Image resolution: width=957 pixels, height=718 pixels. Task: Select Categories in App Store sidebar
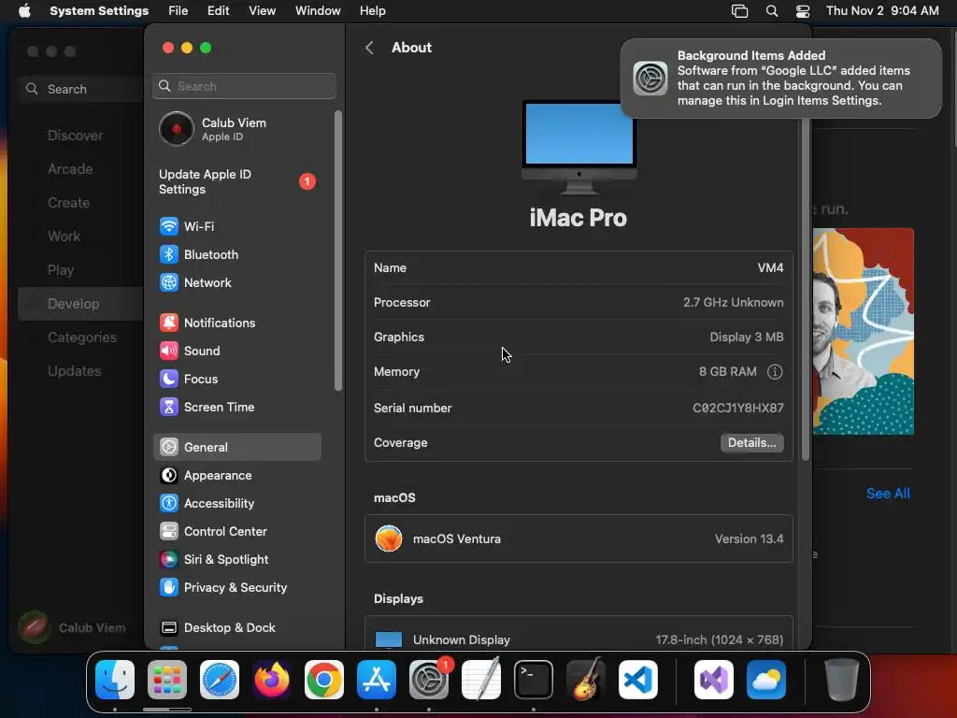click(x=82, y=337)
